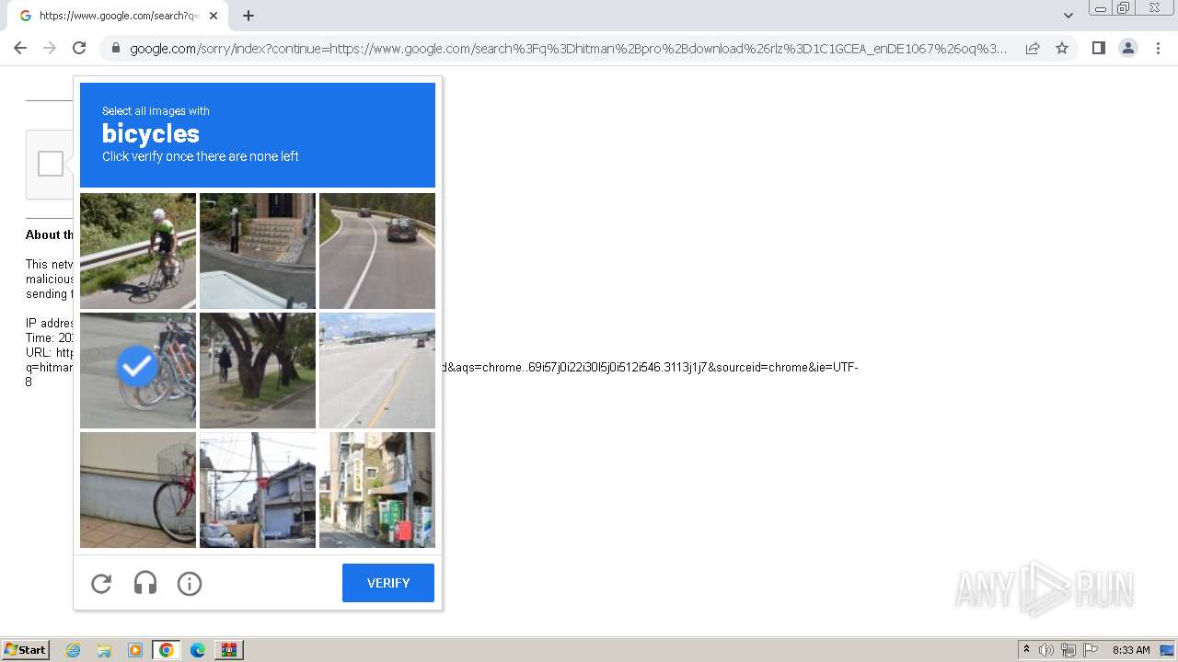Open the colorful grid taskbar app

point(229,650)
